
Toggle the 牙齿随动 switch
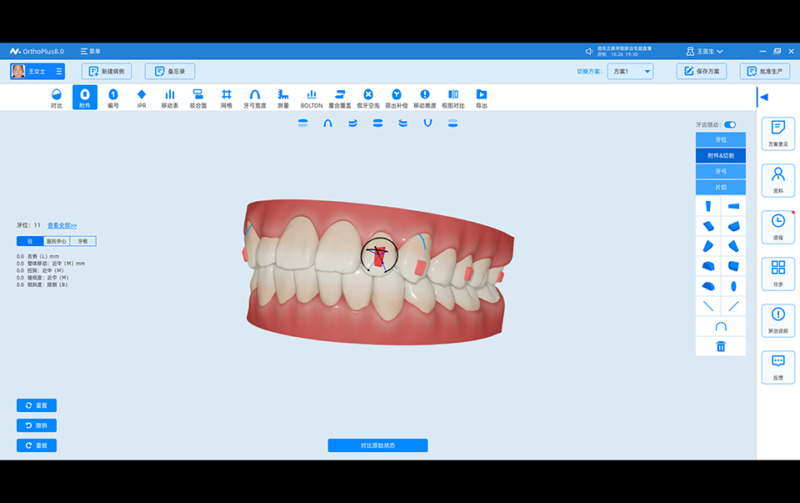730,124
